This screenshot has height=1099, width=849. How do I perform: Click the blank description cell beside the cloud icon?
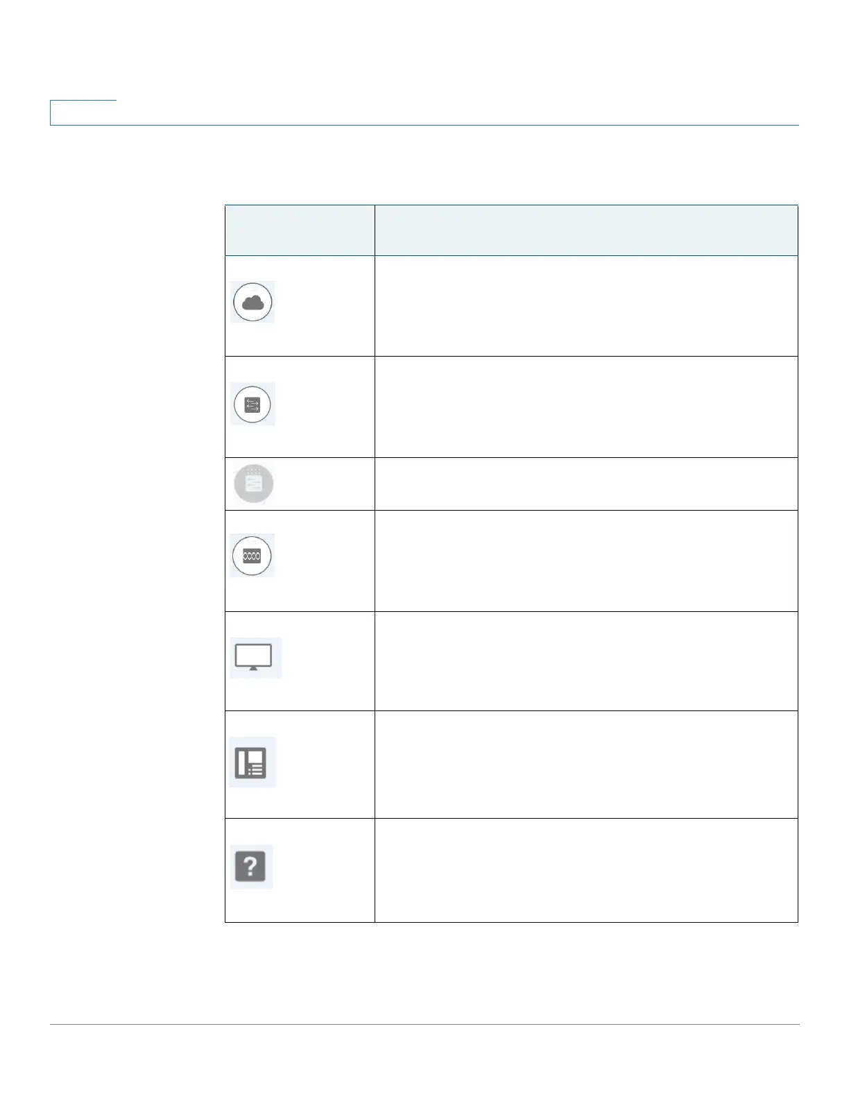coord(586,306)
